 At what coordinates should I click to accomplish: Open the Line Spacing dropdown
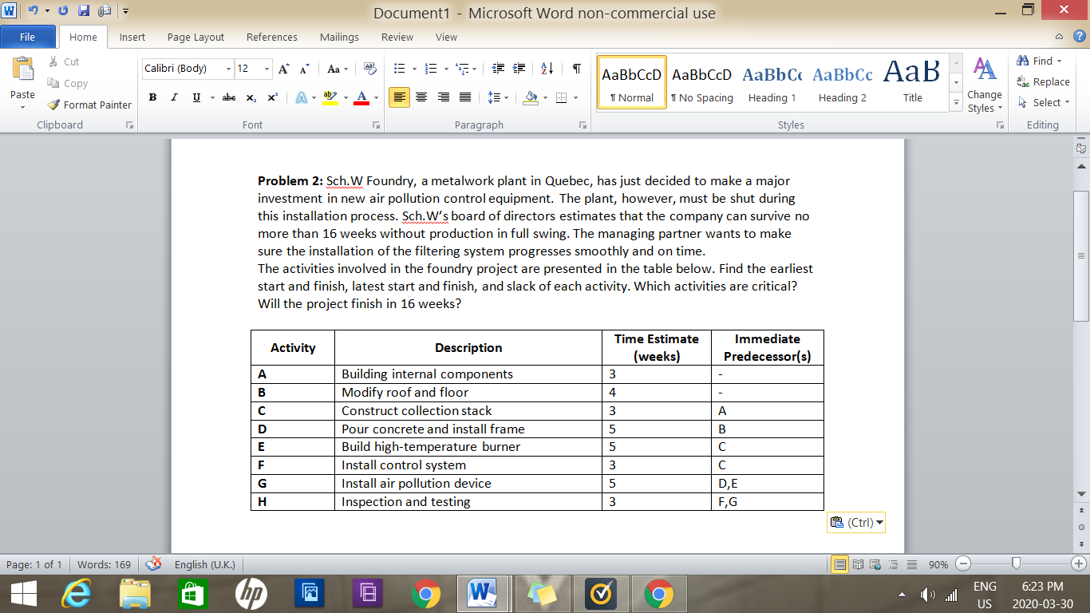tap(496, 97)
